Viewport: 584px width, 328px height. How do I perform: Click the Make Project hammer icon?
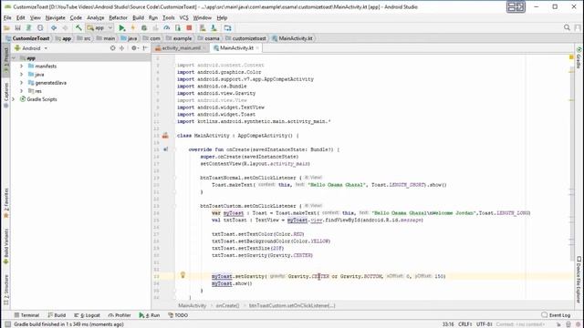click(x=78, y=28)
